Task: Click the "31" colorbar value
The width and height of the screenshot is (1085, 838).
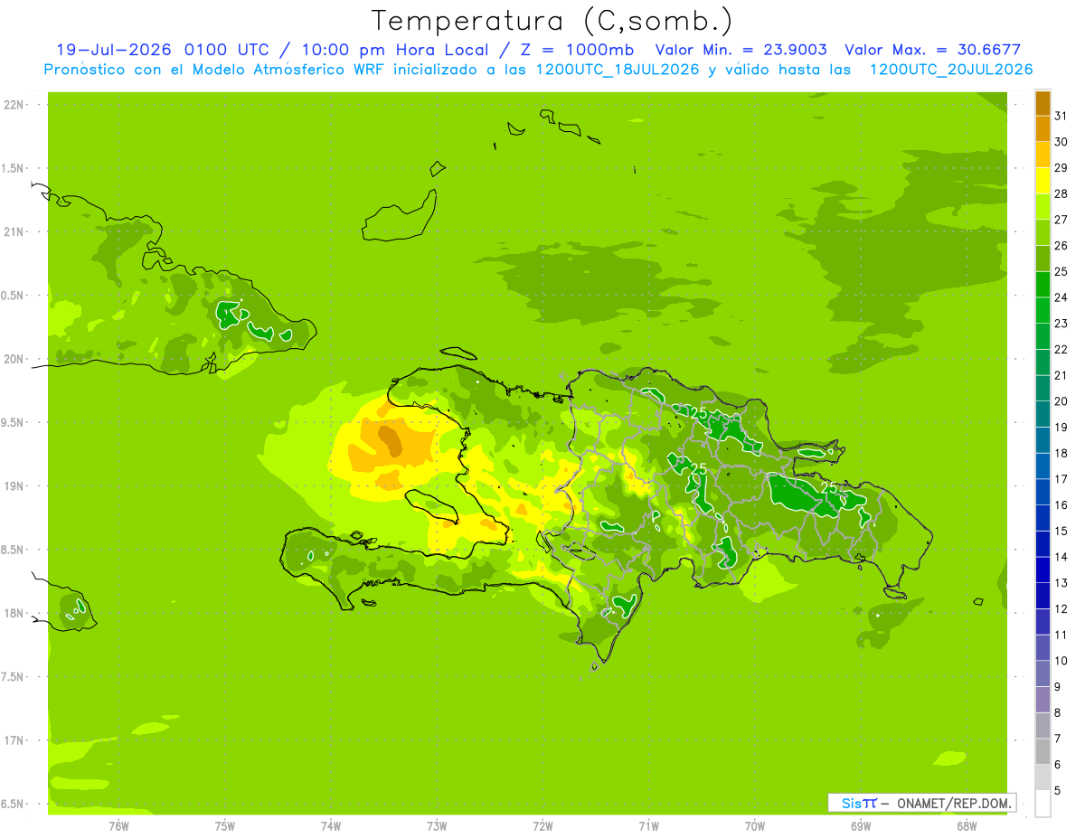Action: (x=1061, y=116)
